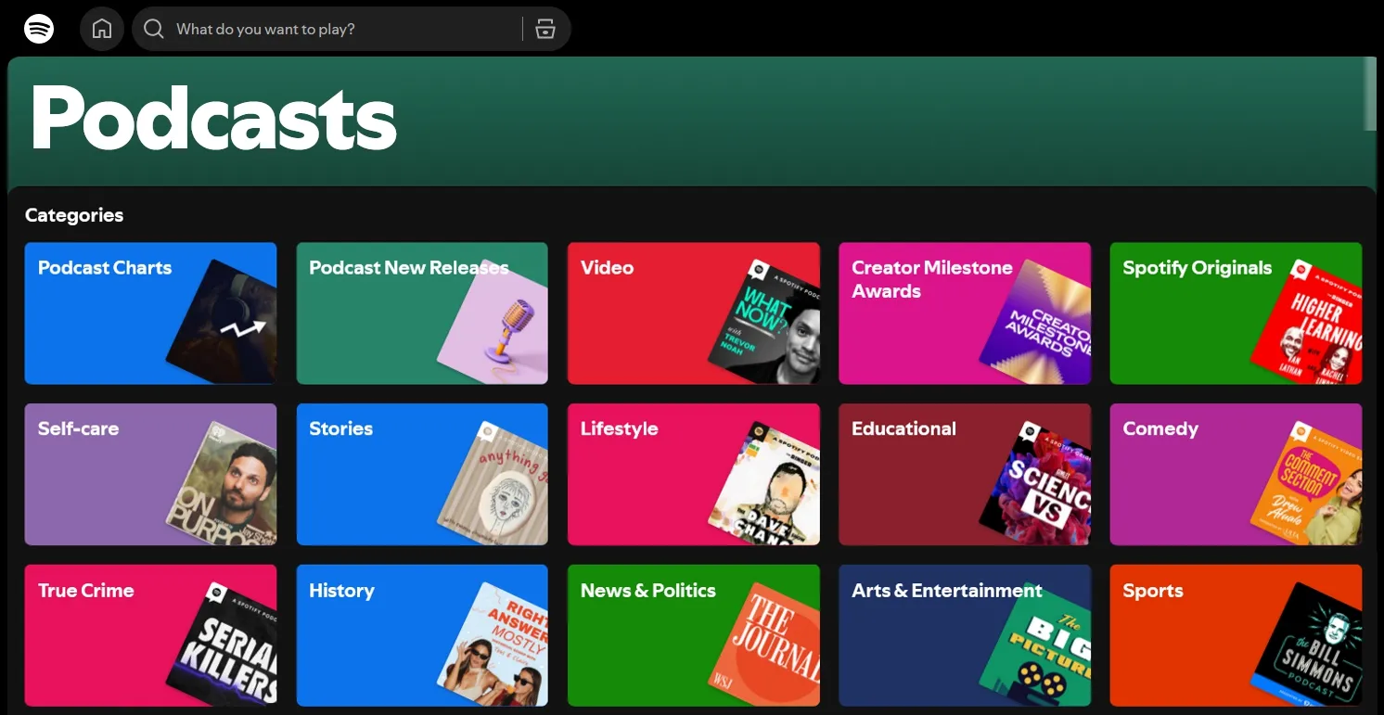The width and height of the screenshot is (1384, 715).
Task: Click the 'What do you want to play?' search field
Action: point(325,29)
